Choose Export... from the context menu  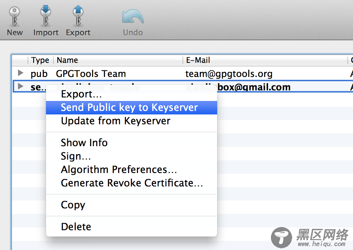tap(132, 94)
